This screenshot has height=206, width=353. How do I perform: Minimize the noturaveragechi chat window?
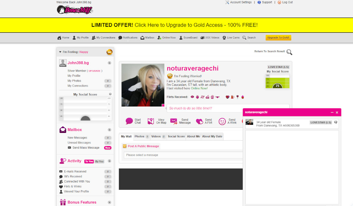[x=332, y=112]
